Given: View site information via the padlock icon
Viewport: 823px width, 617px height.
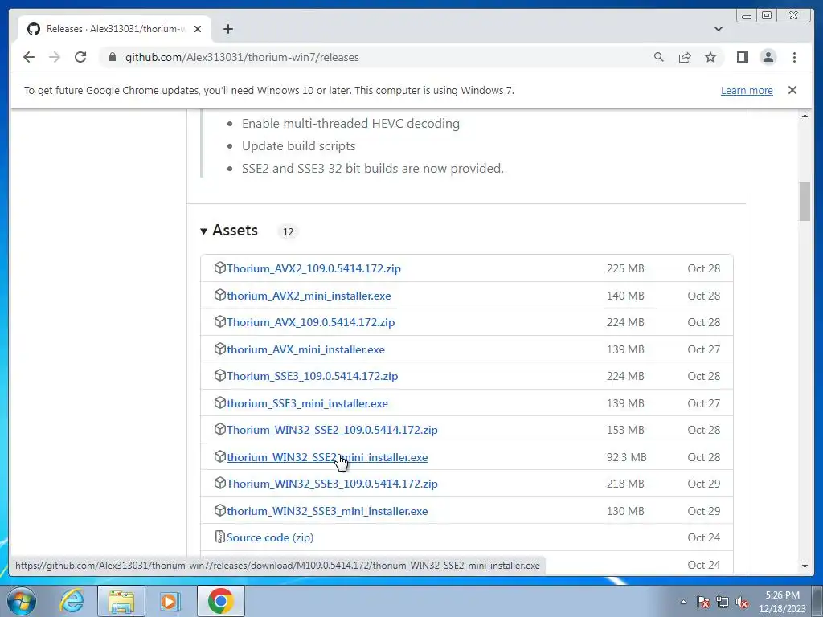Looking at the screenshot, I should [x=113, y=57].
